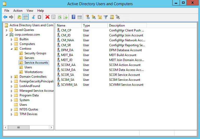The width and height of the screenshot is (200, 139).
Task: Toggle the Show/Hide Console Tree button
Action: [x=25, y=17]
